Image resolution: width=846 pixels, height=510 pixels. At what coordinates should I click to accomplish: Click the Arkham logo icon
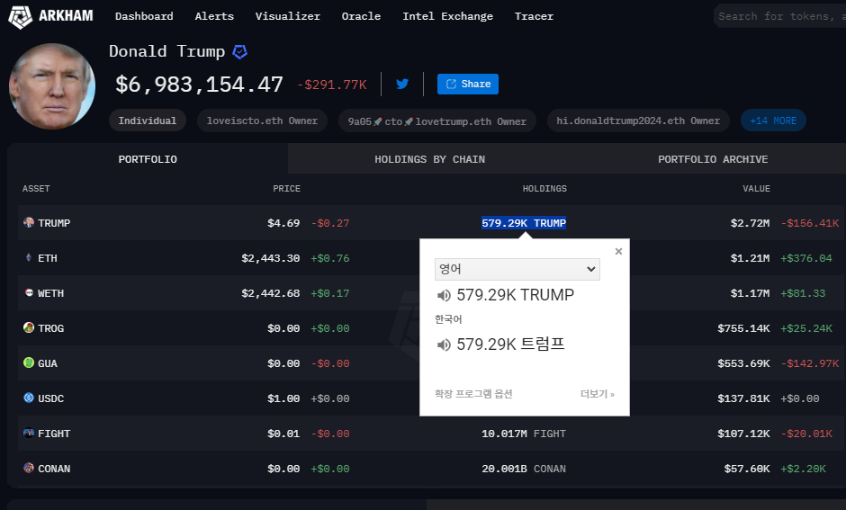pyautogui.click(x=20, y=17)
